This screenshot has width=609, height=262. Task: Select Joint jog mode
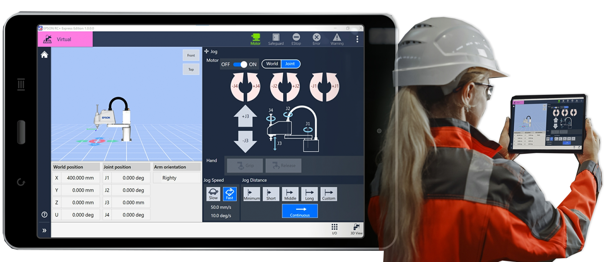coord(290,64)
